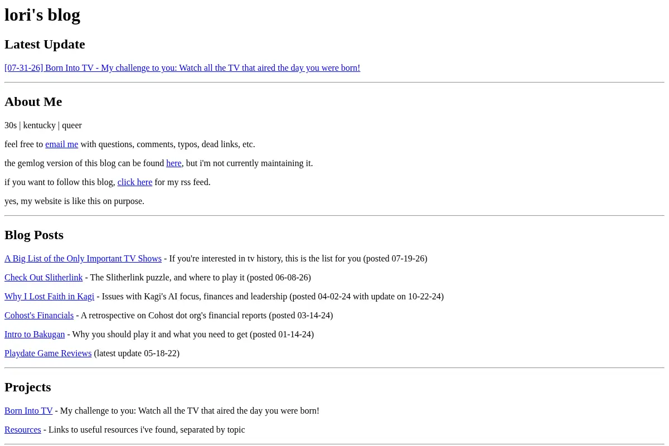
Task: Open the Check Out Slitherlink post
Action: (x=43, y=278)
